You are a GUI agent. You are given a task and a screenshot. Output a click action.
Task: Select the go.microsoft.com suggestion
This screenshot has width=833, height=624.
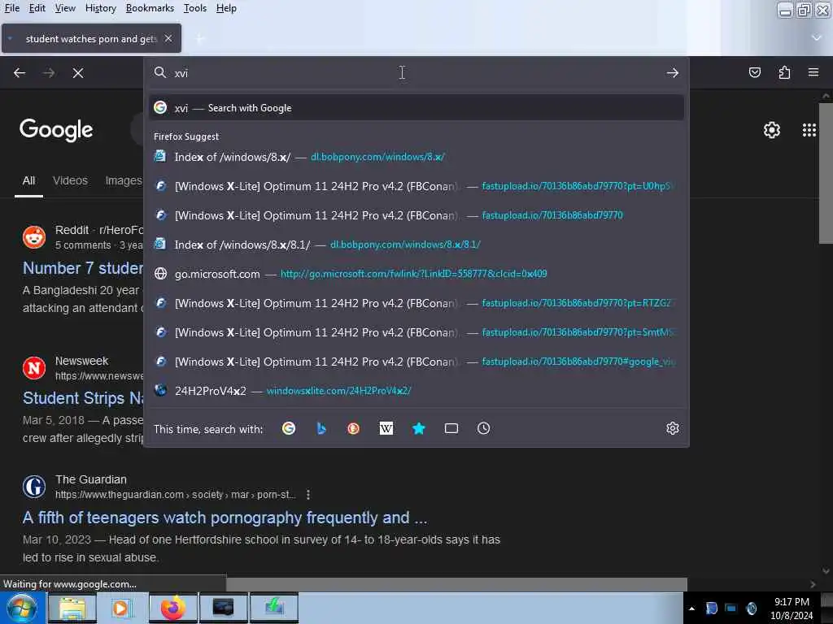(416, 274)
